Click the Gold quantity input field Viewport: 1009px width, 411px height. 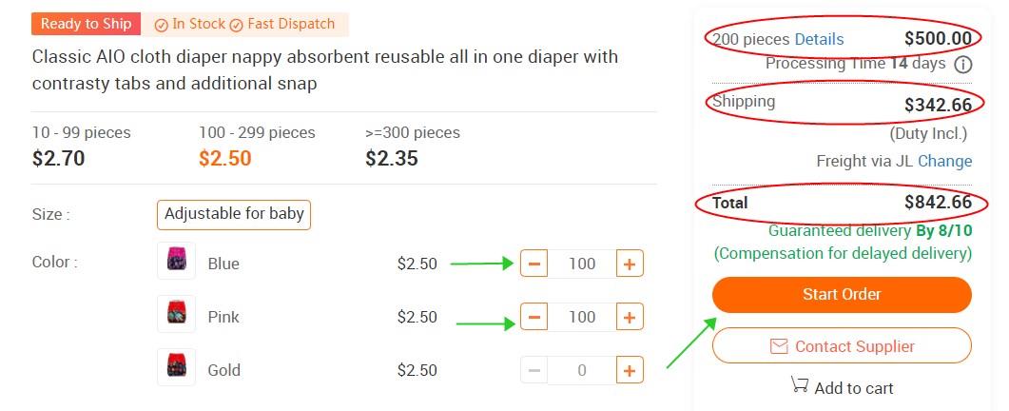[582, 370]
